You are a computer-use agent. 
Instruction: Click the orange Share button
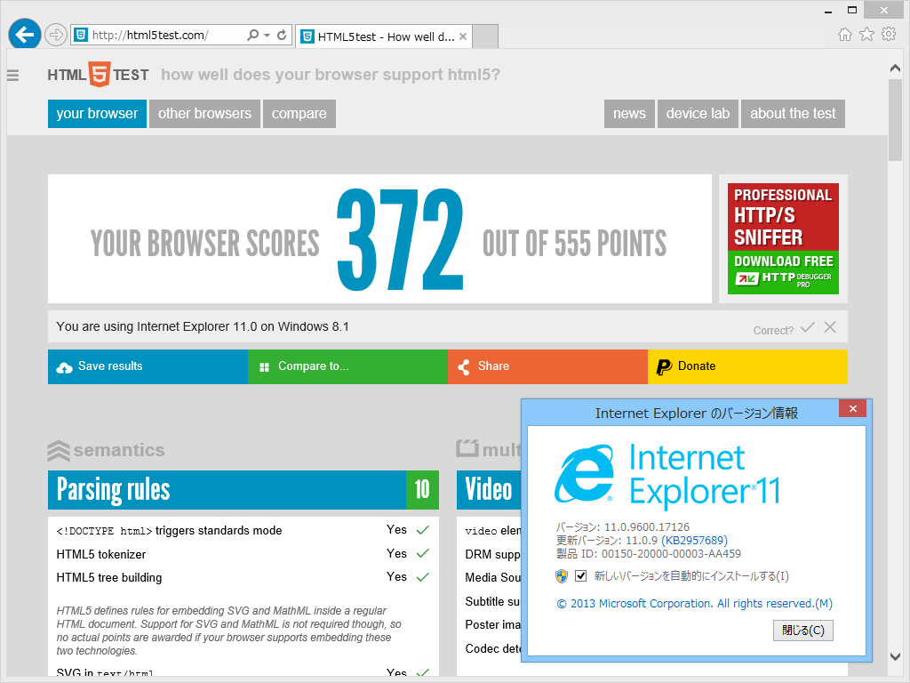point(547,366)
